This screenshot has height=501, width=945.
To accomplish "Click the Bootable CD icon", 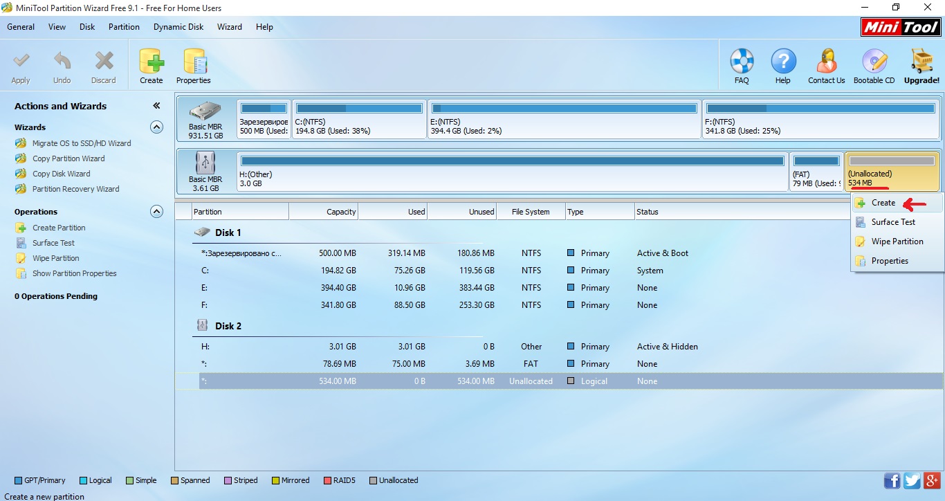I will (874, 64).
